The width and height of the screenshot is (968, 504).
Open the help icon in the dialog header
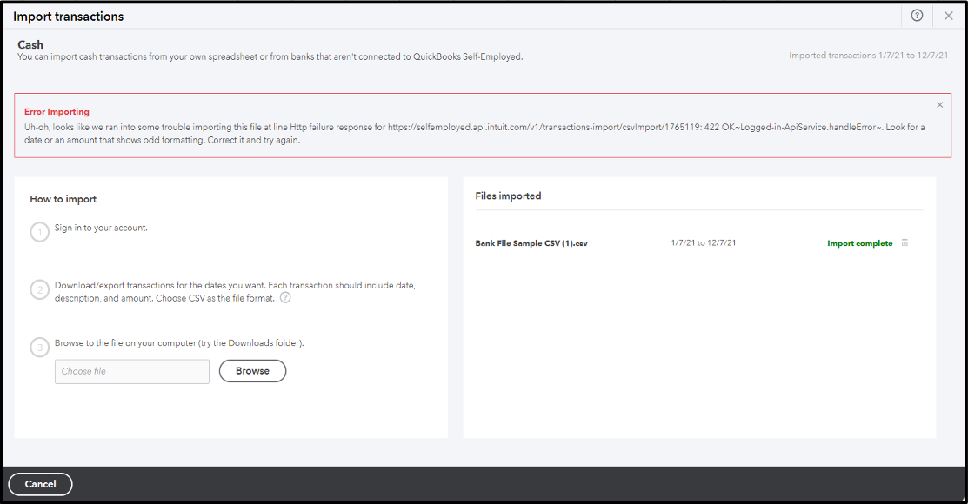click(x=917, y=16)
